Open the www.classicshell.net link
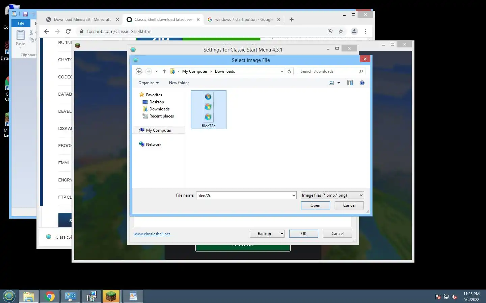This screenshot has height=303, width=486. 152,234
